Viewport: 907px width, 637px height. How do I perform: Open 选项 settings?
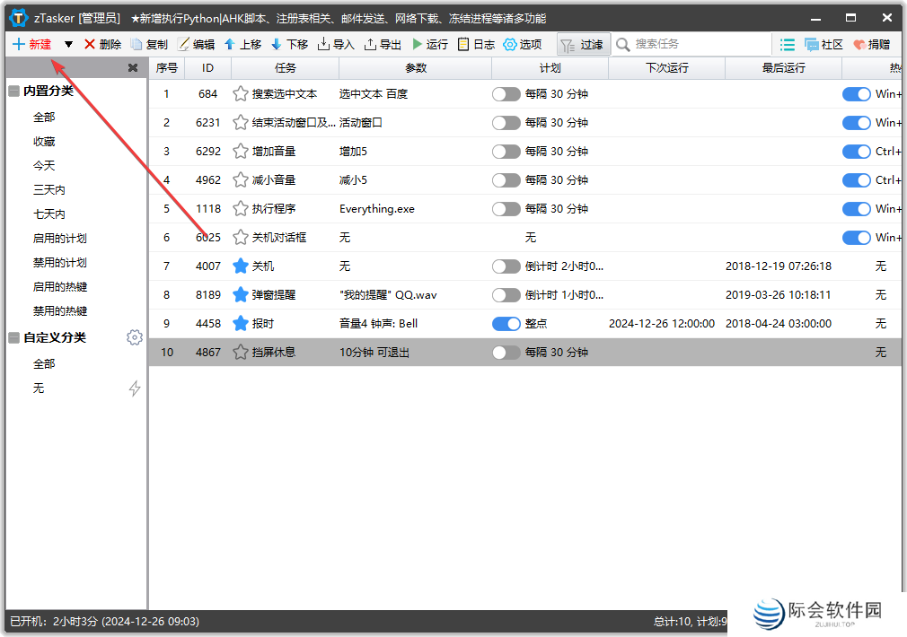point(522,44)
